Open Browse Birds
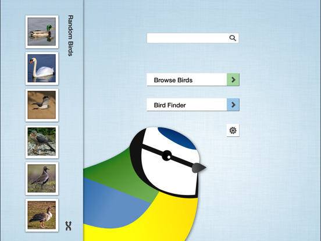This screenshot has height=241, width=321. (193, 80)
